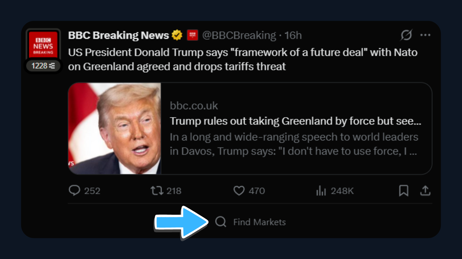Image resolution: width=462 pixels, height=259 pixels.
Task: Click the gold verified badge beside BBC Breaking News
Action: click(x=177, y=35)
